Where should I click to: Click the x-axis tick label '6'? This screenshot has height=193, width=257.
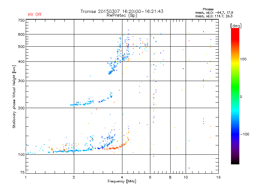coord(150,177)
